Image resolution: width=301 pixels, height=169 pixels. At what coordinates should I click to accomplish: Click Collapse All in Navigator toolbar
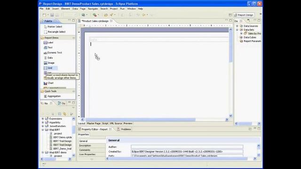60,114
